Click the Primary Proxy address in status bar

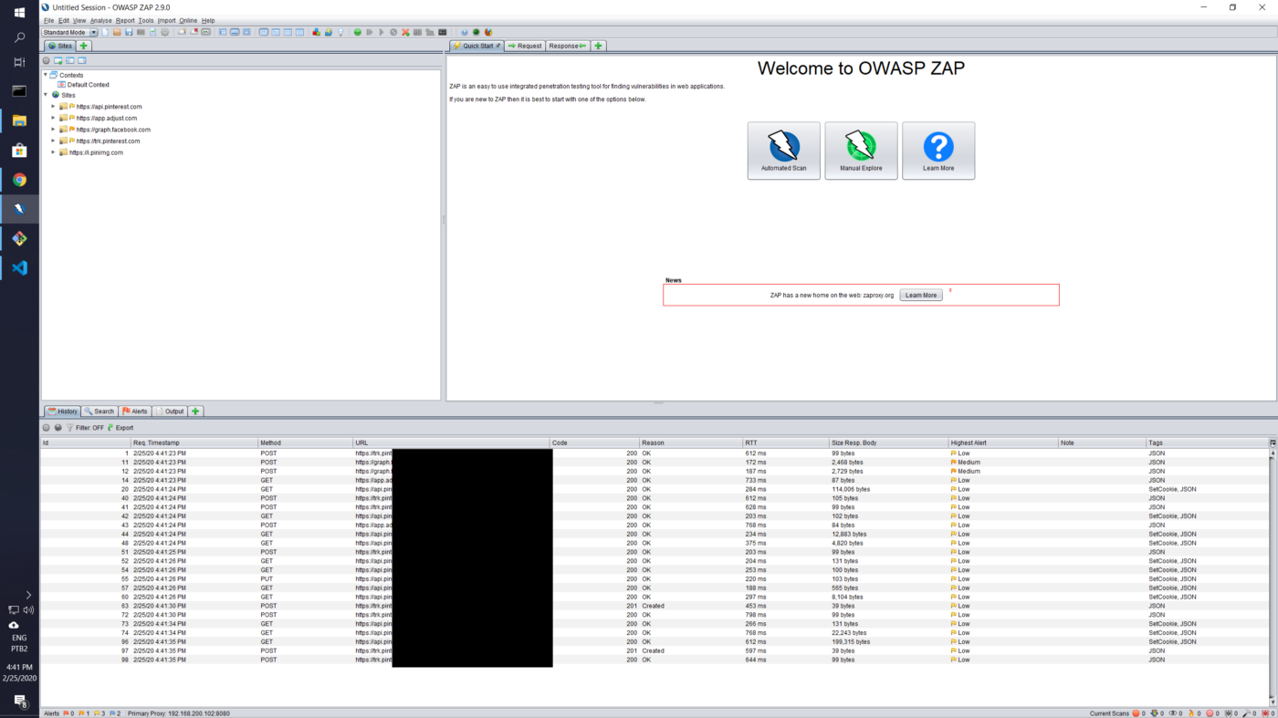point(179,713)
